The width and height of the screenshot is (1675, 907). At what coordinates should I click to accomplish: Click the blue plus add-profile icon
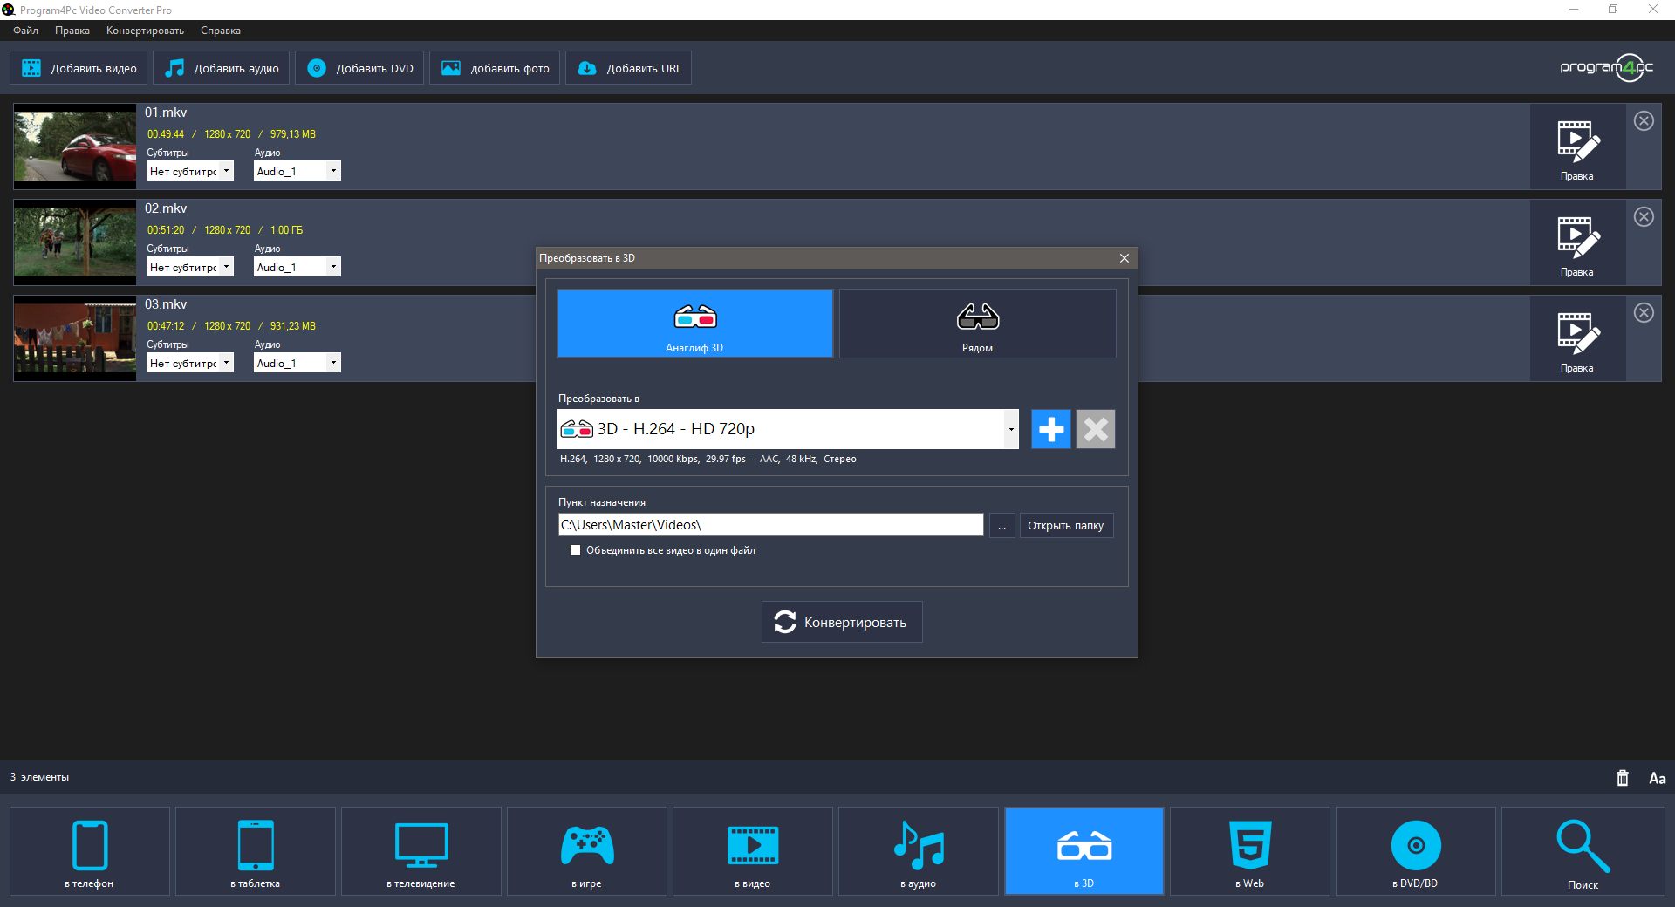coord(1050,429)
